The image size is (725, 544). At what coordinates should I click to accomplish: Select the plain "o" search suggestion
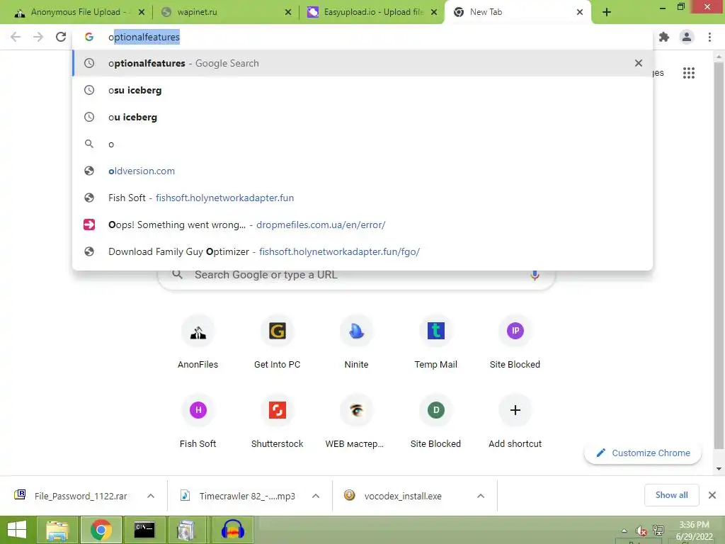click(x=362, y=144)
